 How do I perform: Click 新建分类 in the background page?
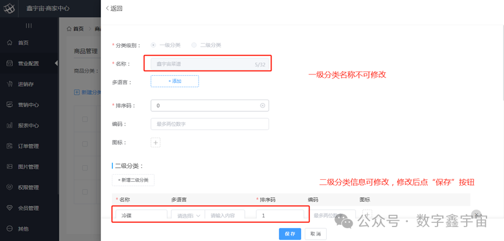88,92
